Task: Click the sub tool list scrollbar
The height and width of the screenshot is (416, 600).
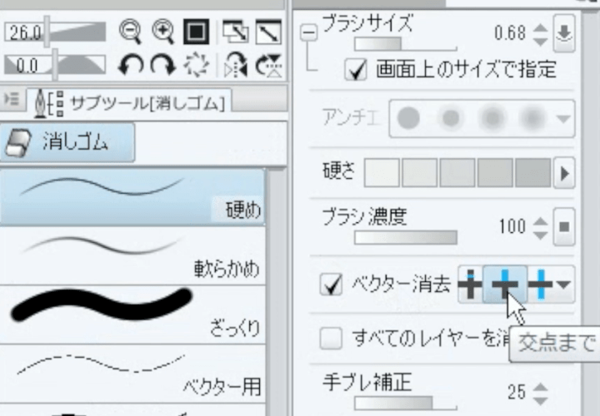Action: pyautogui.click(x=277, y=293)
